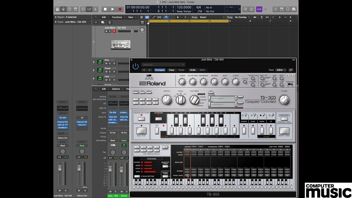Click the TB-303 Volume knob

[x=284, y=100]
